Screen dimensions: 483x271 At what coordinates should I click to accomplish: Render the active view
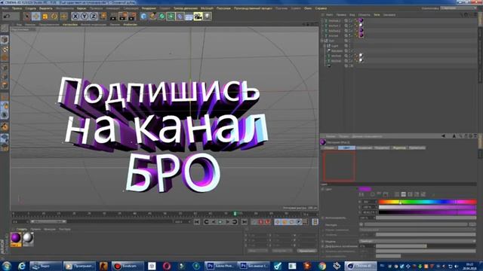pyautogui.click(x=113, y=17)
